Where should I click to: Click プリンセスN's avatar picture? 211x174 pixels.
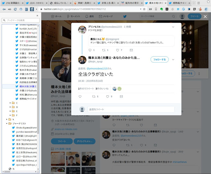82,30
